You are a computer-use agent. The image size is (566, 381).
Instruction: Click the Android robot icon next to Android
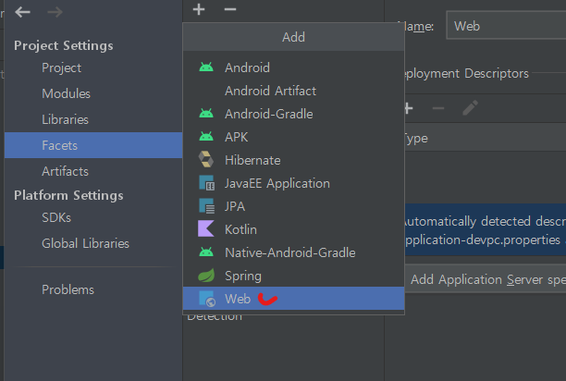[x=206, y=68]
